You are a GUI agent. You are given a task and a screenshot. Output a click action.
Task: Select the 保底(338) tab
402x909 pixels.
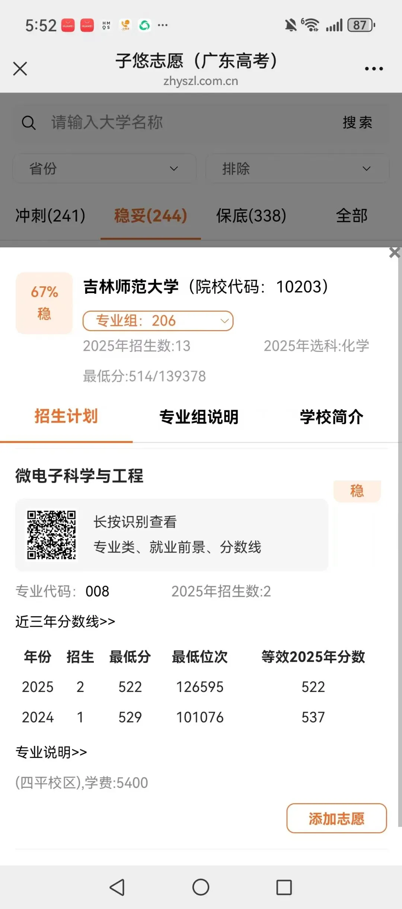(251, 216)
